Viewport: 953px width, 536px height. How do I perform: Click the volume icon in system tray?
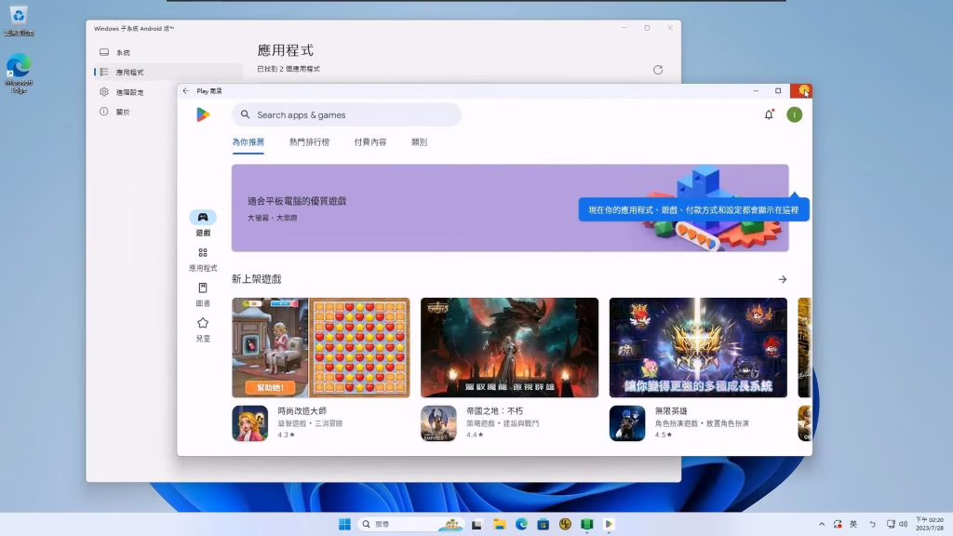point(903,524)
